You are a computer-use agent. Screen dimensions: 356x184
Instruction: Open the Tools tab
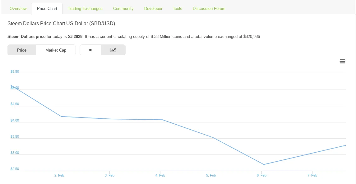coord(177,8)
